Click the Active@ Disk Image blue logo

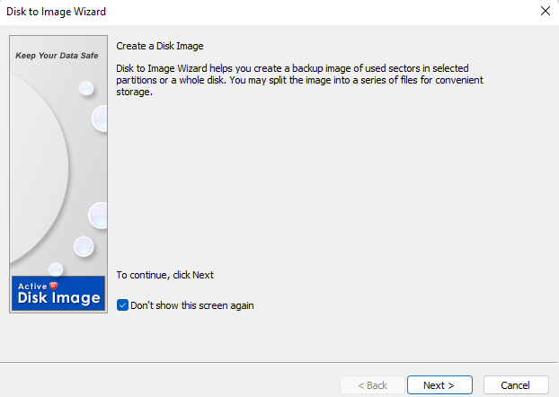click(58, 293)
